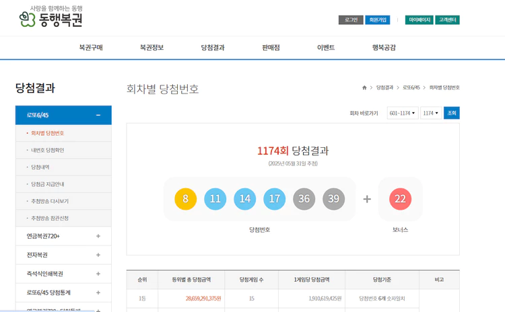
Task: Click the 1174회 당첨결과 heading
Action: click(293, 151)
